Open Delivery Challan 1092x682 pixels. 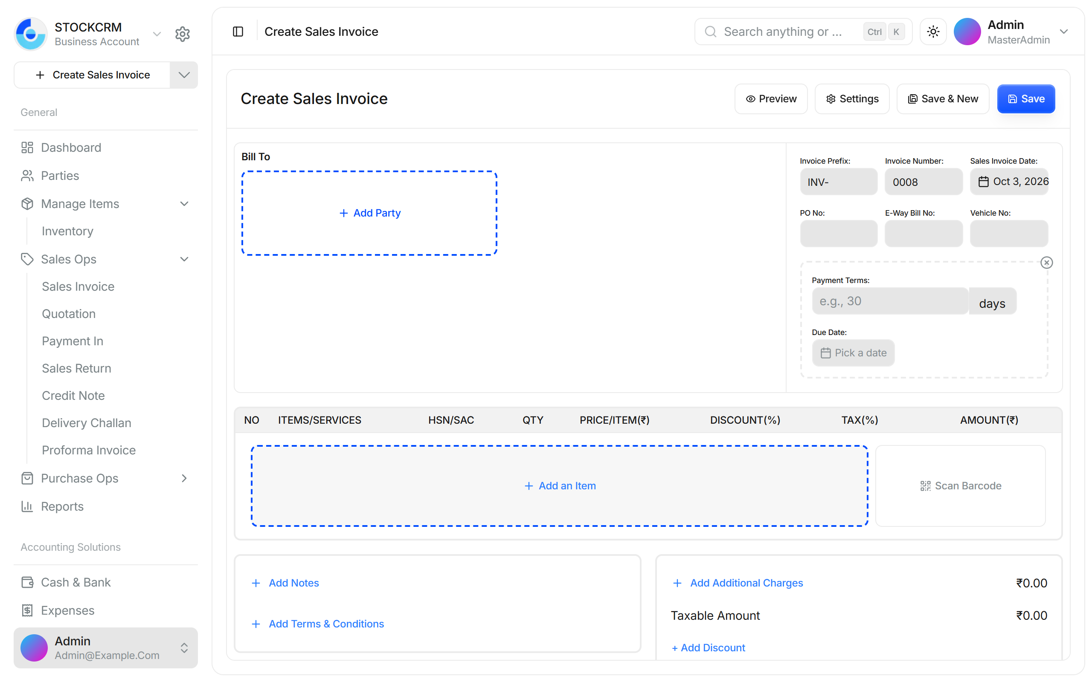pyautogui.click(x=86, y=423)
